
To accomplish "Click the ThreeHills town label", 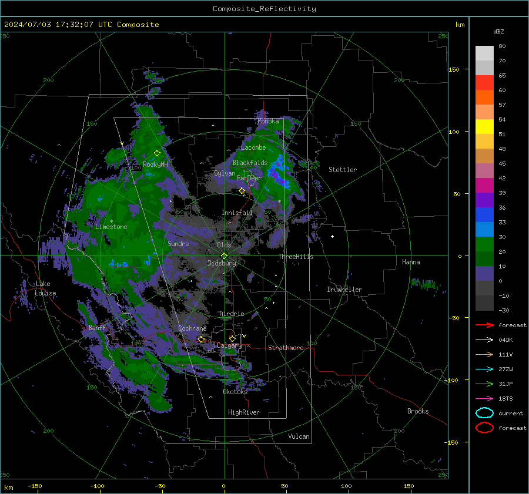I will (x=296, y=257).
